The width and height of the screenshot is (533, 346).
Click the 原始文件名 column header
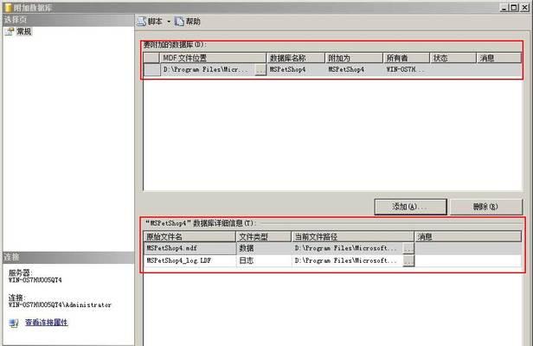point(189,237)
